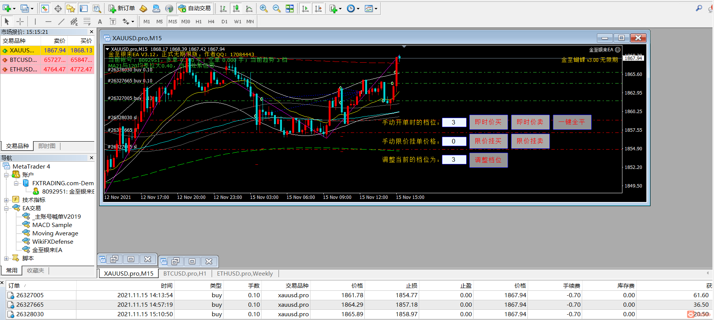
Task: Select the 金至银来EA expert in Navigator
Action: click(x=47, y=250)
